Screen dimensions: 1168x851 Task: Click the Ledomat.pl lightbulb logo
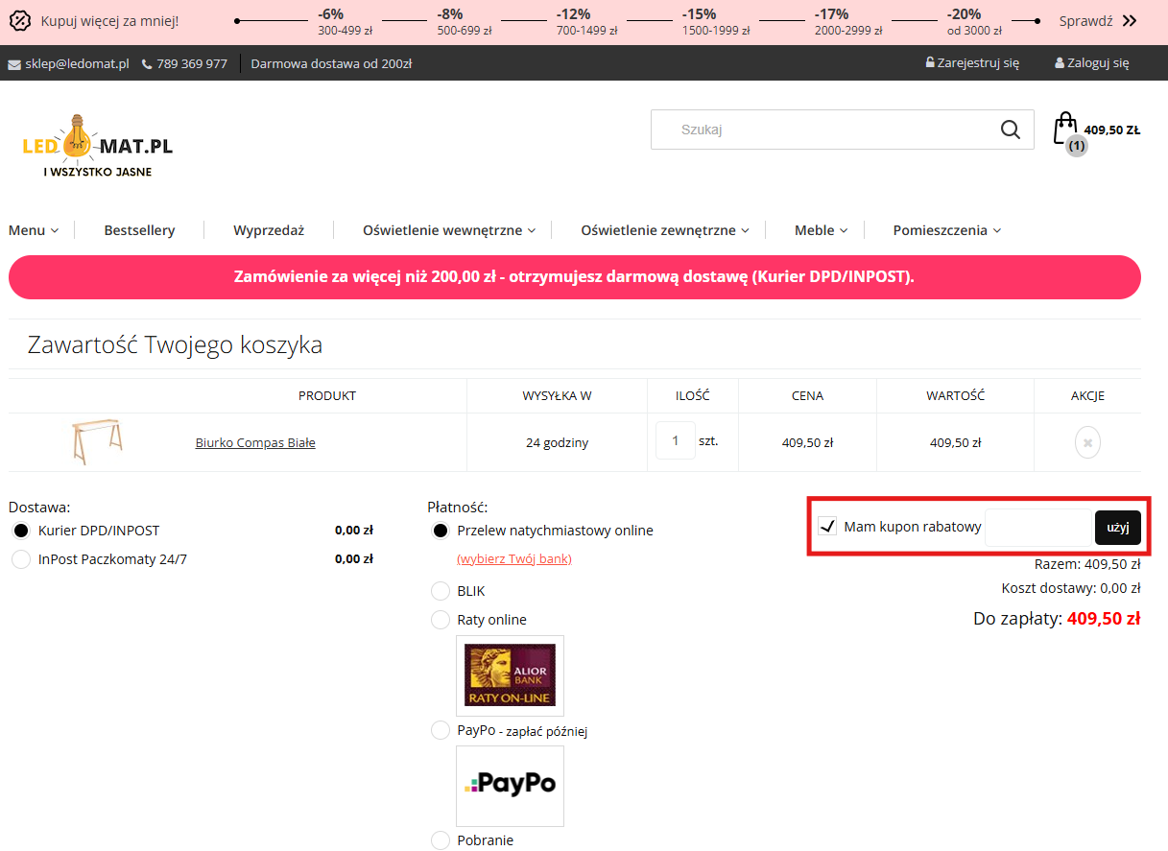(x=97, y=146)
